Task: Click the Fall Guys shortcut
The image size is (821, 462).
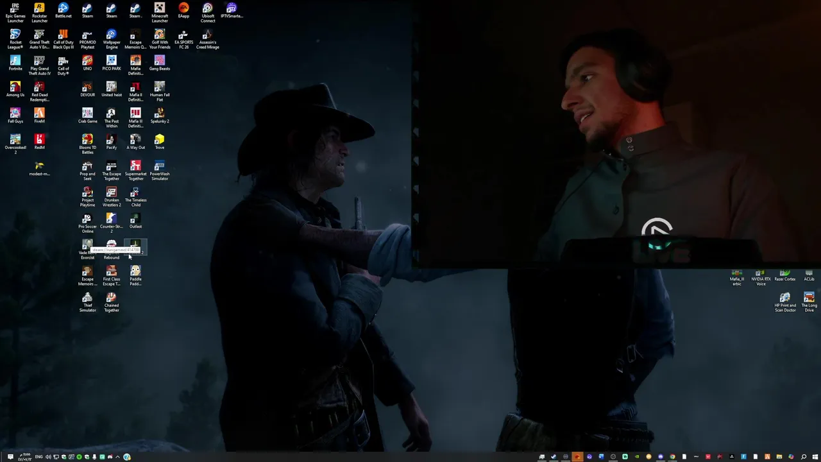Action: 15,116
